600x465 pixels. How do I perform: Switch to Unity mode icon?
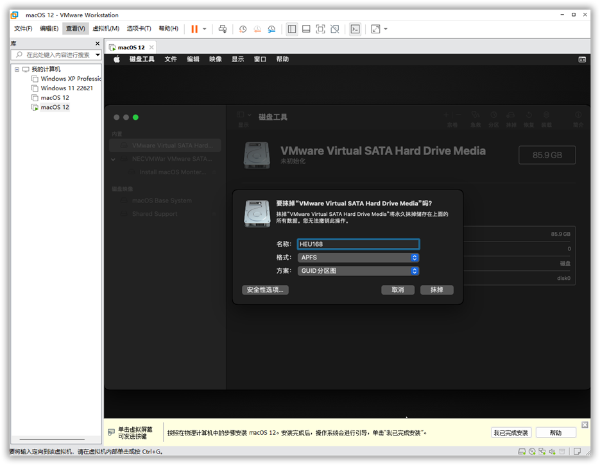coord(335,29)
